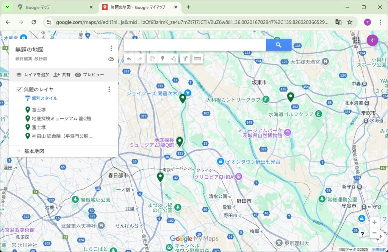Undo the last map edit
388x252 pixels.
pos(129,59)
